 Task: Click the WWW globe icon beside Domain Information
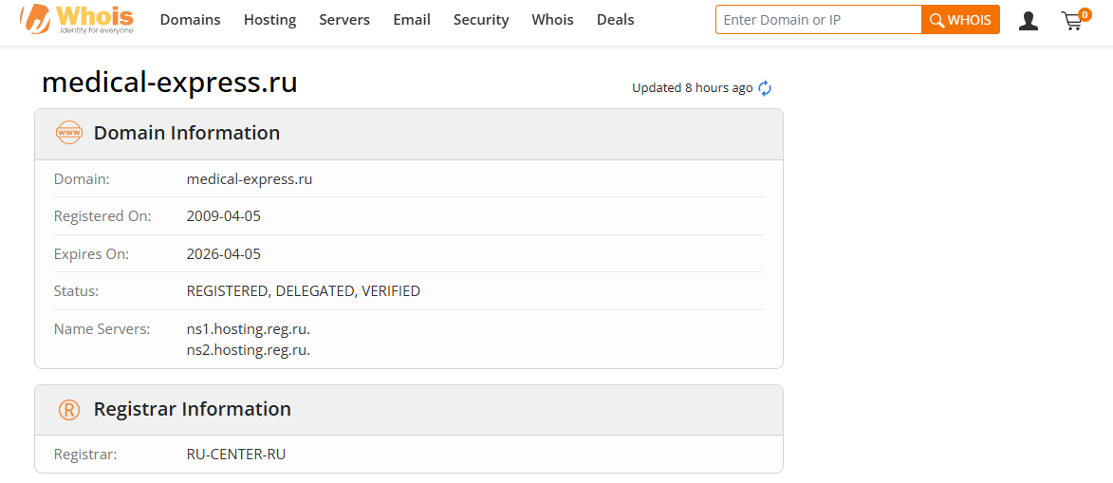69,133
